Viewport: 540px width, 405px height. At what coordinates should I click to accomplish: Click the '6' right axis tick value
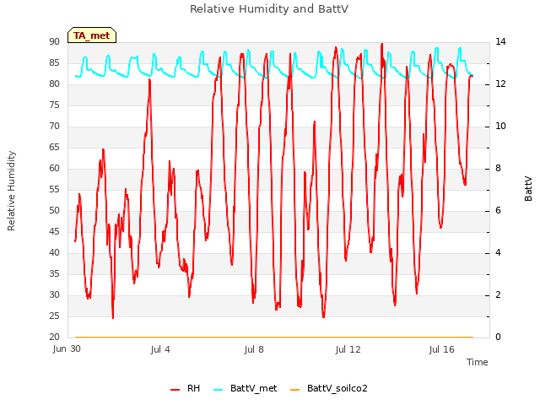click(499, 210)
